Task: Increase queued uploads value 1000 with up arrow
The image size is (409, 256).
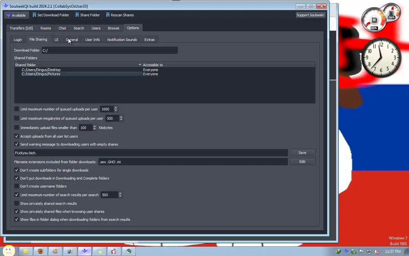Action: coord(116,108)
